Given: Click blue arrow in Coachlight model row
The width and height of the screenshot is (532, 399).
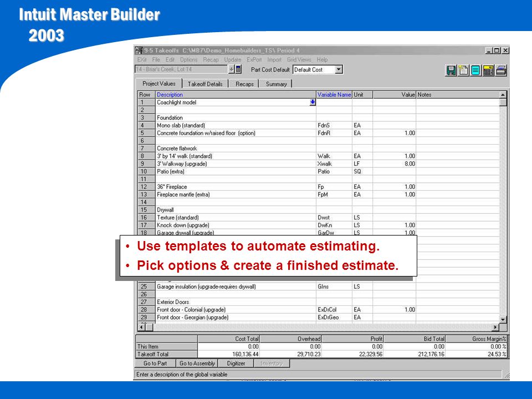Looking at the screenshot, I should (x=313, y=102).
